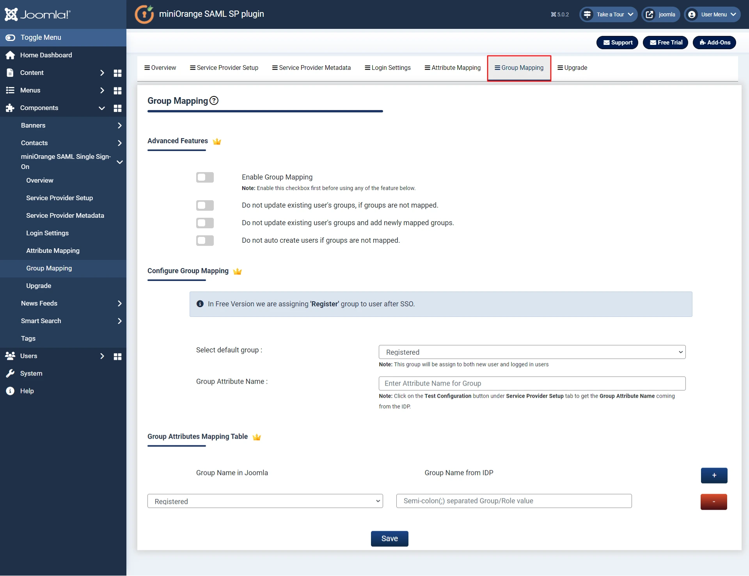Open the Content dashboard grid icon

(x=117, y=73)
